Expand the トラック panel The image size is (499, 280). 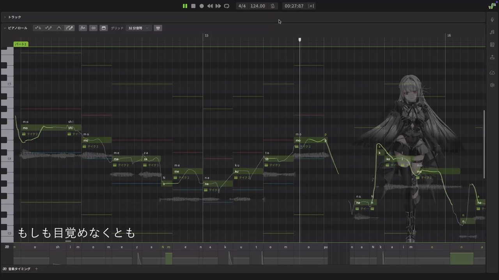(5, 17)
